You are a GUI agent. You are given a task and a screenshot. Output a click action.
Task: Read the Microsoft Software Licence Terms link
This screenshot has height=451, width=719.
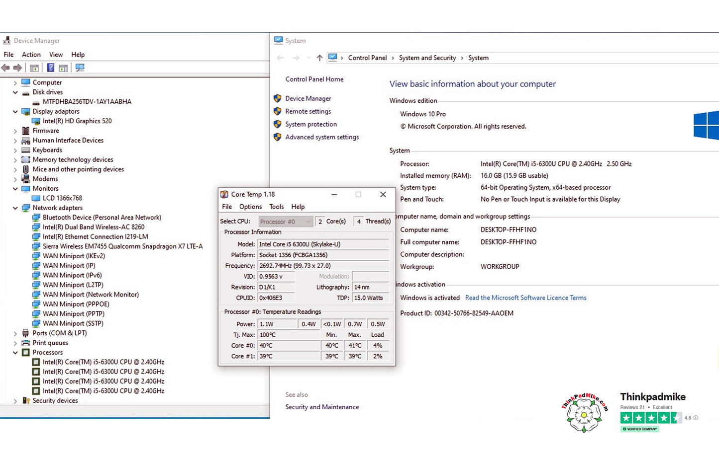tap(525, 298)
